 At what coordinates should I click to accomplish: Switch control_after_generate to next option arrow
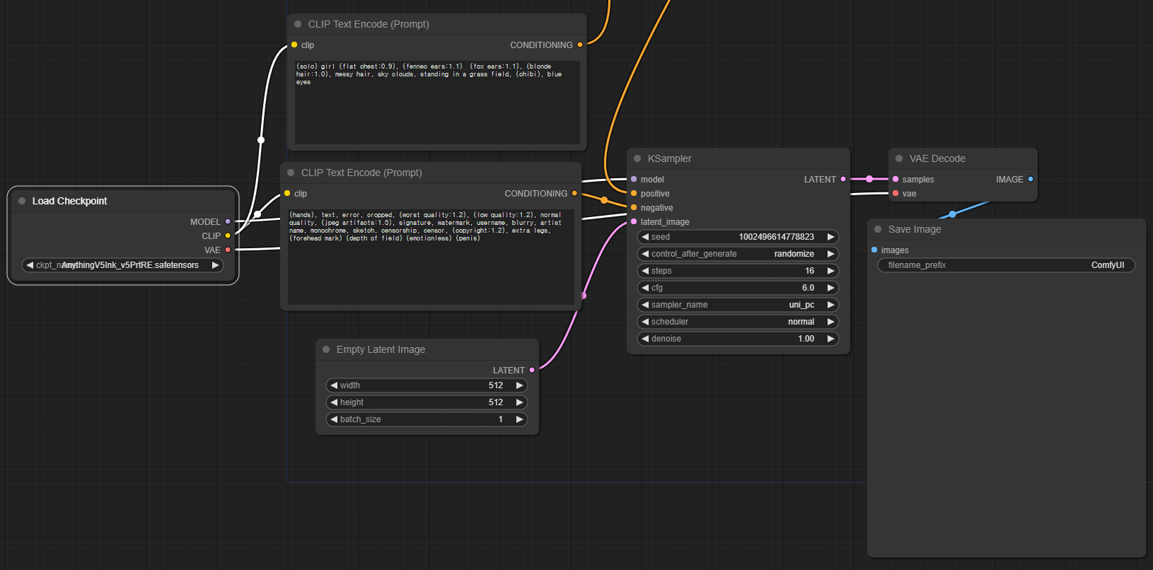coord(830,254)
